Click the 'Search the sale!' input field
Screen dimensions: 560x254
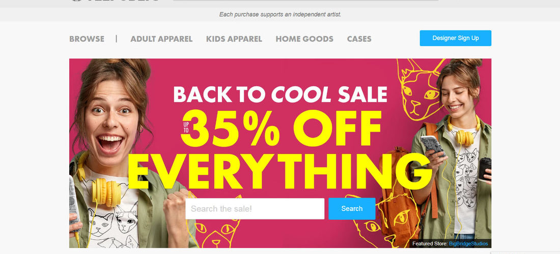point(255,209)
